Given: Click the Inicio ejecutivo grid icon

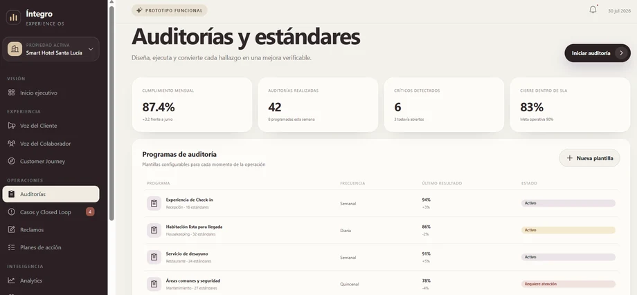Looking at the screenshot, I should 11,93.
